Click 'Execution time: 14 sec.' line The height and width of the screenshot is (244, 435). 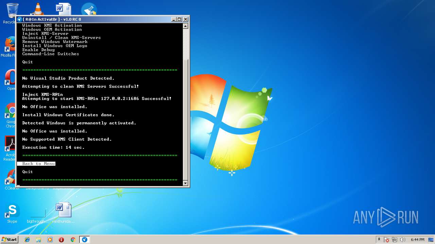coord(53,147)
